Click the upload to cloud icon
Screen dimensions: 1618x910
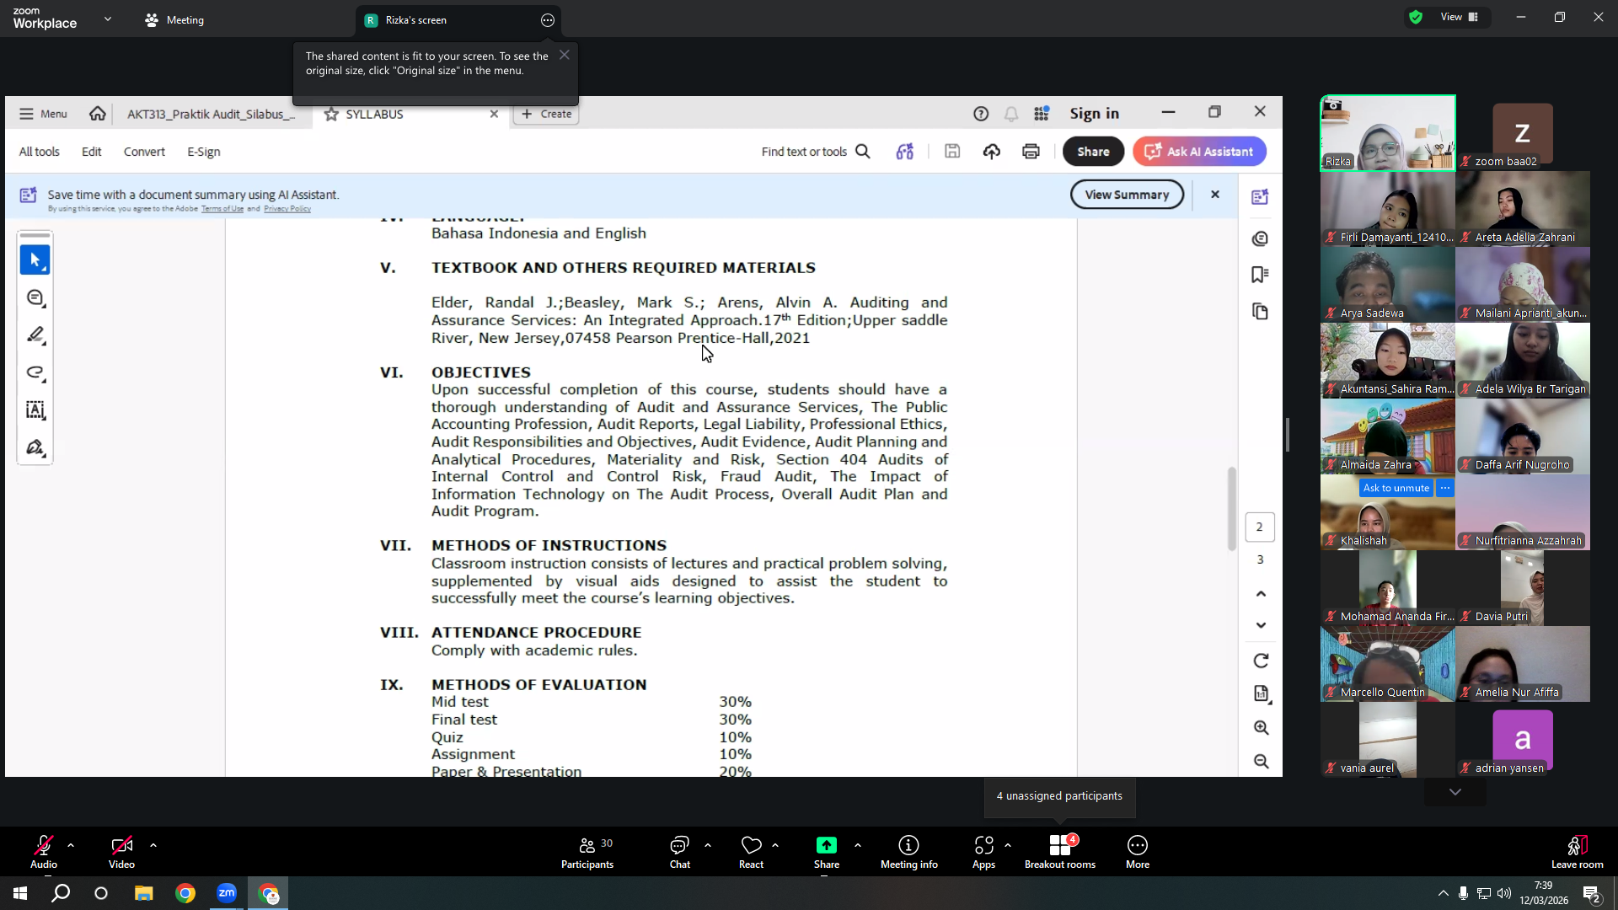(x=992, y=152)
